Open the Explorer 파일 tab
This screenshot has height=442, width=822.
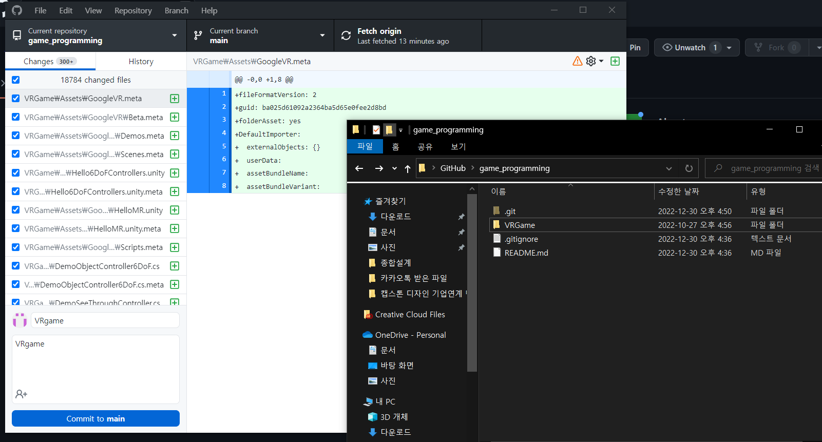(x=365, y=146)
